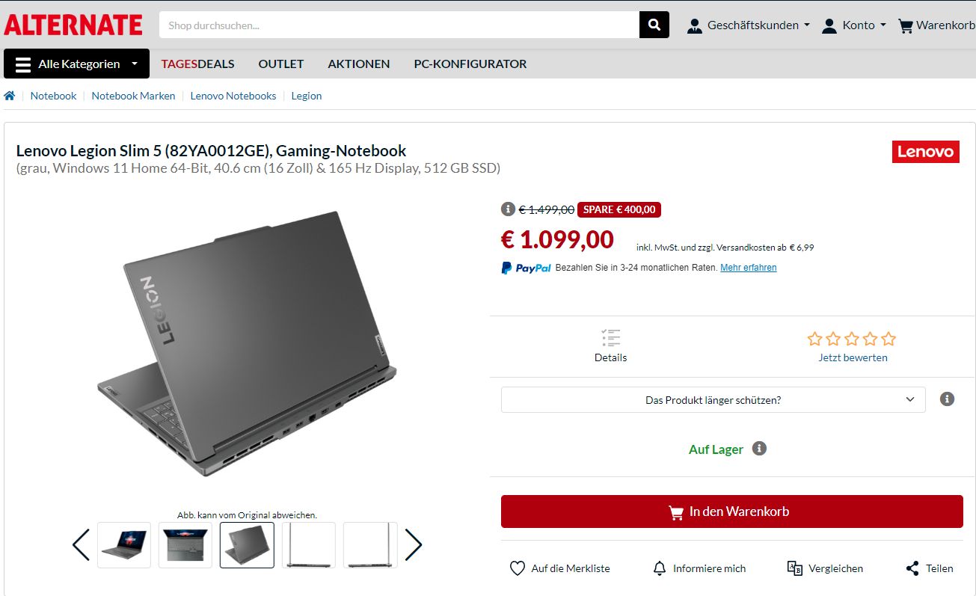This screenshot has width=976, height=596.
Task: Open the Vergleichen compare icon
Action: coord(795,568)
